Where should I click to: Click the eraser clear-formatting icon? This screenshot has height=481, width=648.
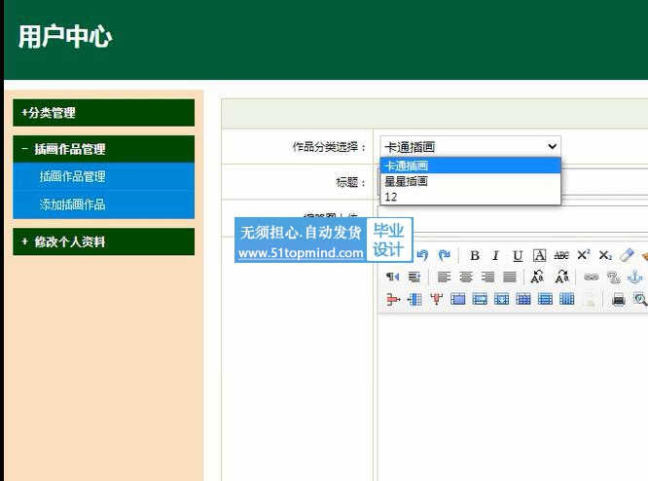coord(627,255)
